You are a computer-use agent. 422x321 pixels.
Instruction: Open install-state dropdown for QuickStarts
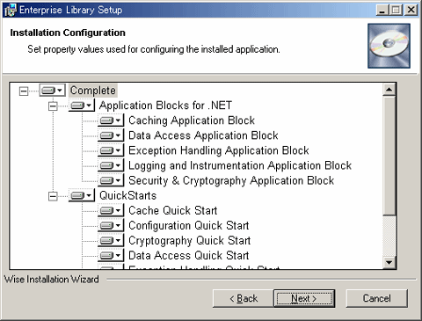pyautogui.click(x=82, y=195)
